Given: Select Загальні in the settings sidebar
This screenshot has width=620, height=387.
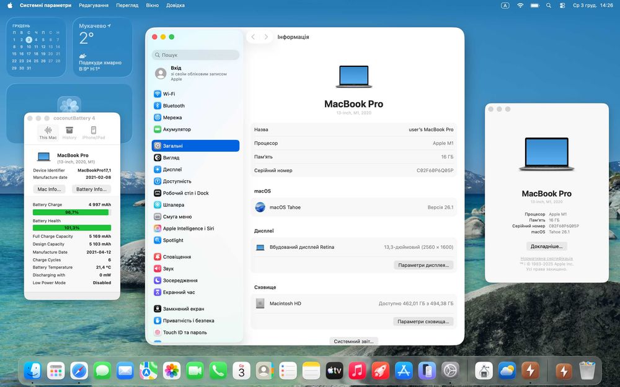Looking at the screenshot, I should 195,146.
